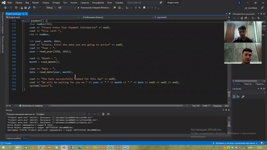This screenshot has width=267, height=150.
Task: Close the Обозреватель решений panel
Action: pyautogui.click(x=264, y=14)
